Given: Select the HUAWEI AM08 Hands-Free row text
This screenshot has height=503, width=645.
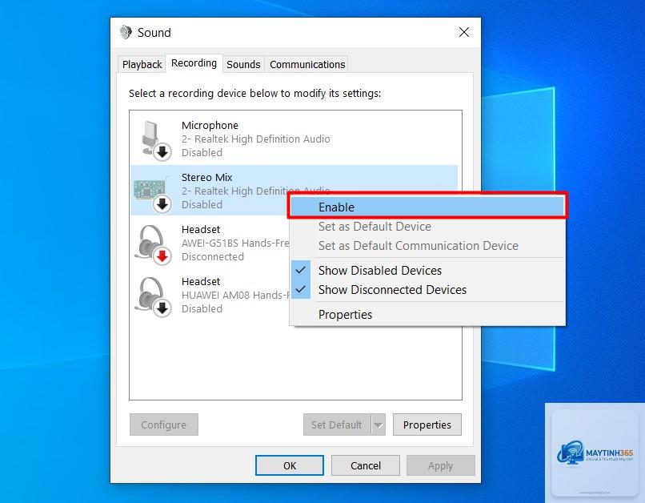Looking at the screenshot, I should pyautogui.click(x=235, y=295).
